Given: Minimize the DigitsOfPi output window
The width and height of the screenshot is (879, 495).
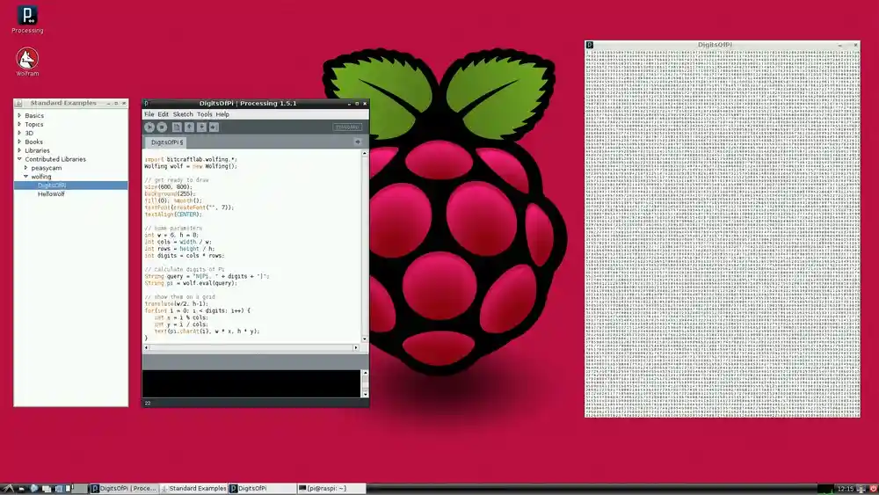Looking at the screenshot, I should (839, 45).
